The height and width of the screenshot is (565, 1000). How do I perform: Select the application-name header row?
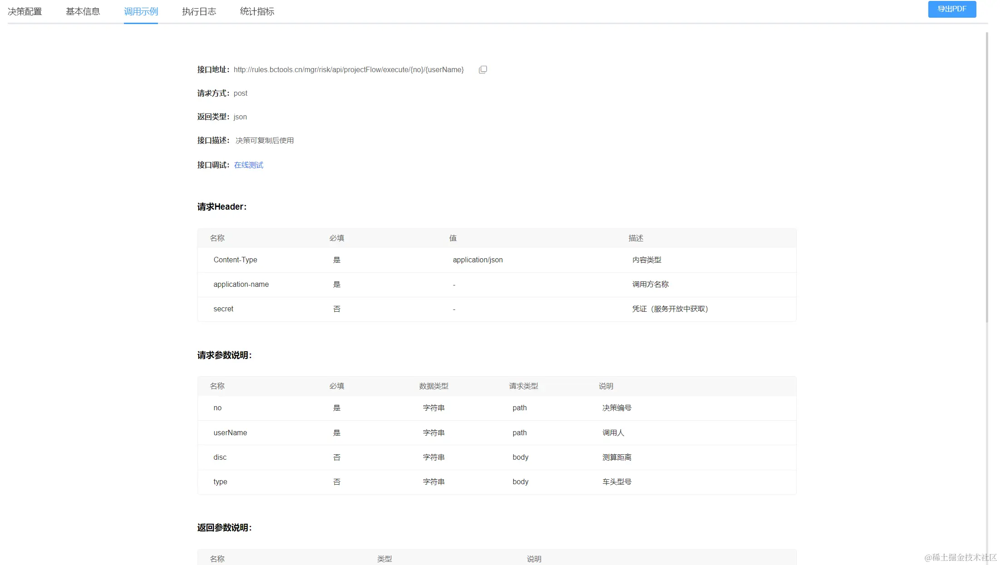coord(241,284)
